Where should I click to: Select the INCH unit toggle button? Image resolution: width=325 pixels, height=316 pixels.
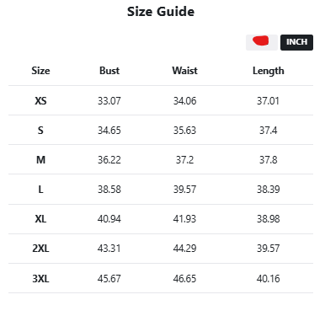pyautogui.click(x=296, y=42)
